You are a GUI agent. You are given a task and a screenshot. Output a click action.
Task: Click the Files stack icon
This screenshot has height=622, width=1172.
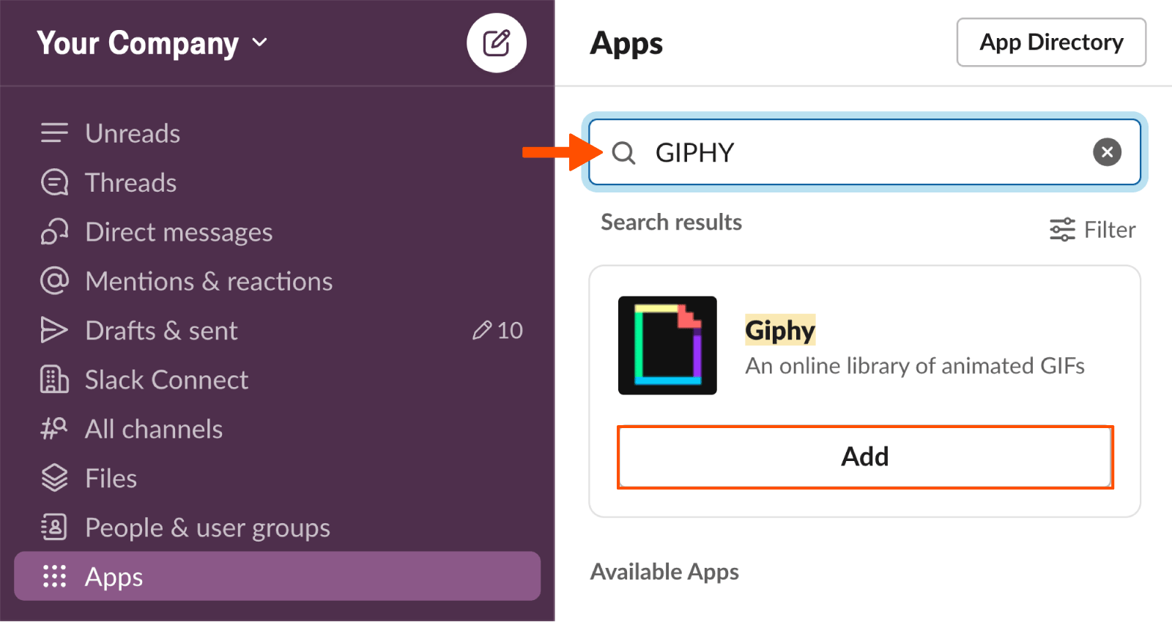tap(54, 477)
